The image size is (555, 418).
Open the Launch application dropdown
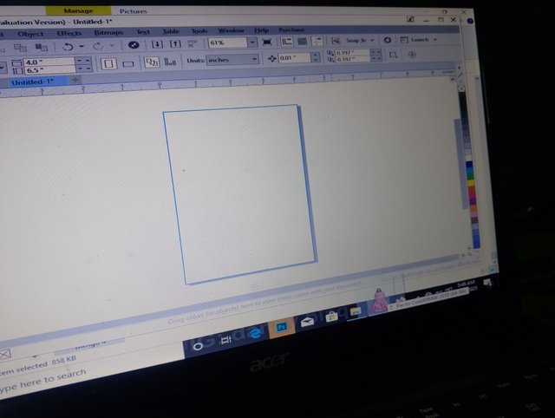[418, 40]
